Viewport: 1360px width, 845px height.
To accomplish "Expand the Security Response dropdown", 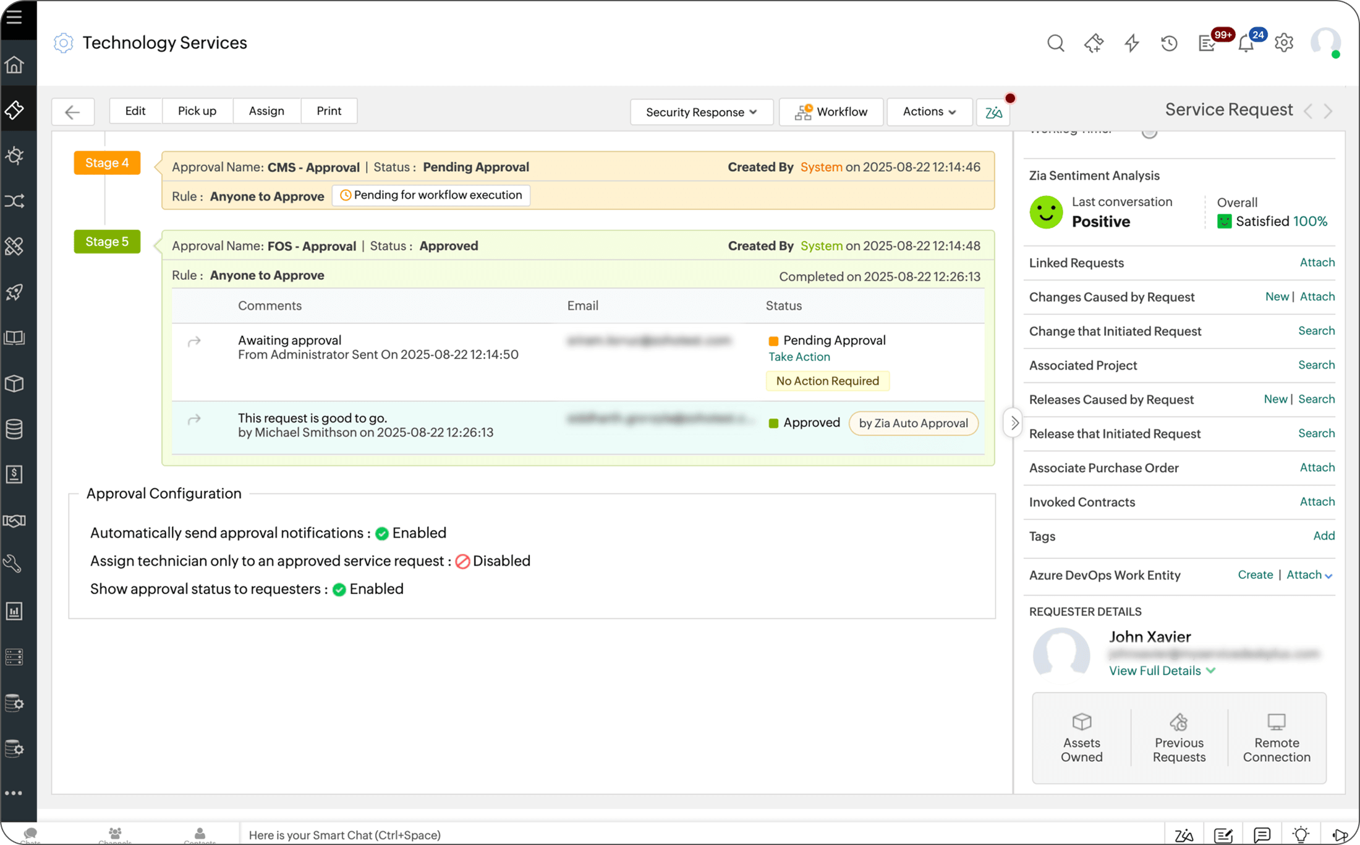I will 701,112.
